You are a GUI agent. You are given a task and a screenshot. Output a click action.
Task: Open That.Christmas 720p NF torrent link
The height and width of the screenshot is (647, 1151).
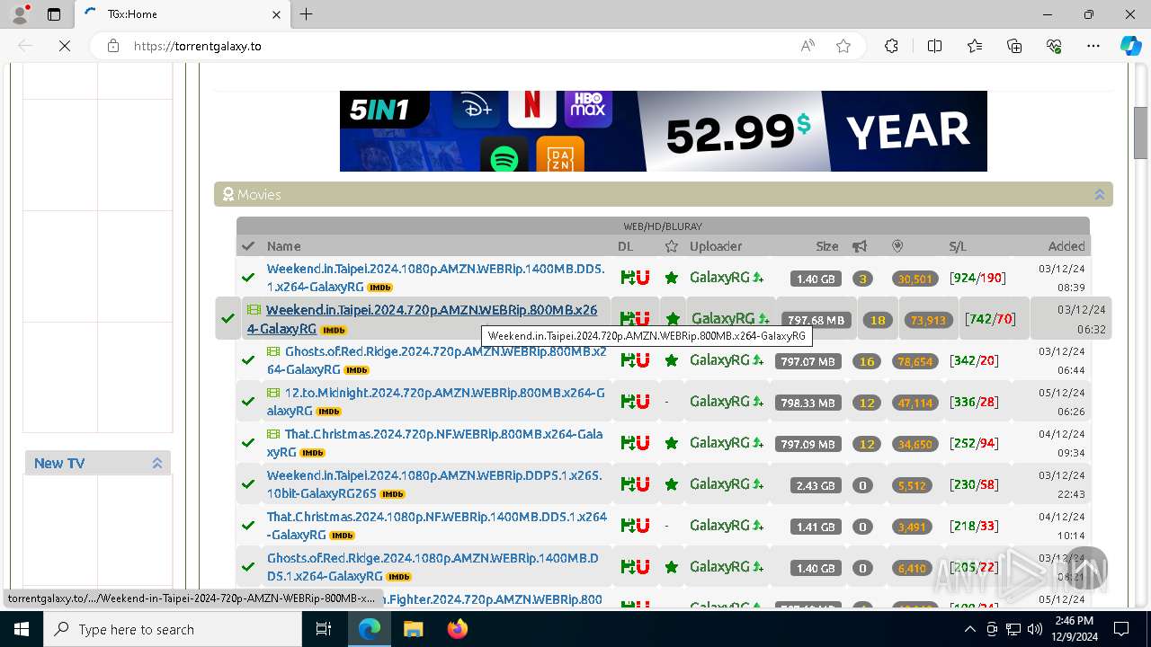435,443
